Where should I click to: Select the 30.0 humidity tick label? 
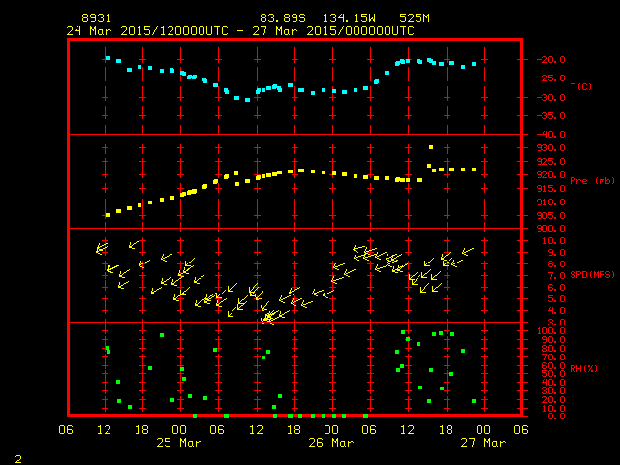point(553,391)
